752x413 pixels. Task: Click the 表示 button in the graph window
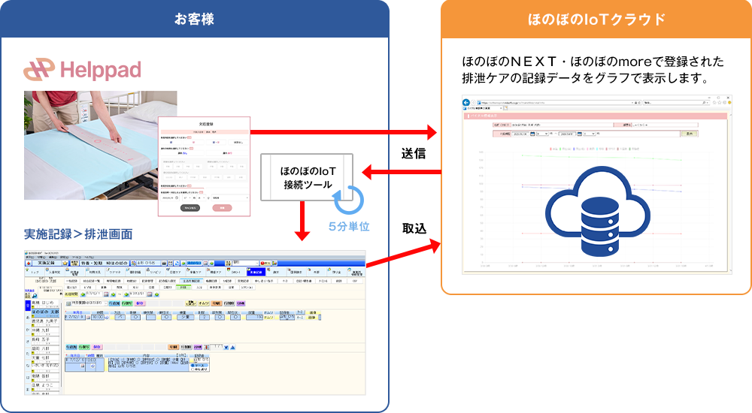pos(688,134)
